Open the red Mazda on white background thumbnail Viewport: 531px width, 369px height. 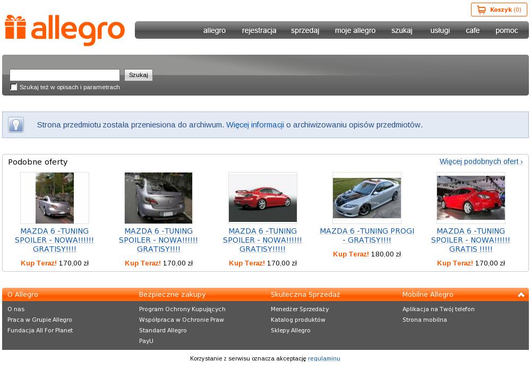click(263, 198)
